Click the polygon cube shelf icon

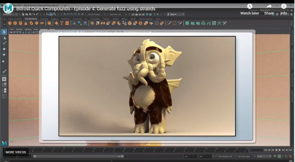pos(15,23)
